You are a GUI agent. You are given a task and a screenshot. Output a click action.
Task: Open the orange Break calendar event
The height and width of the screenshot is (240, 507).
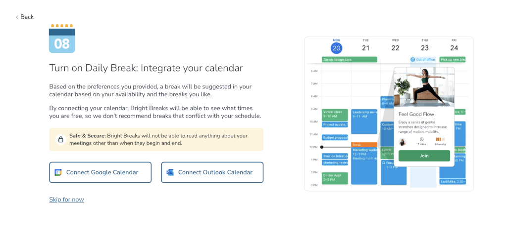pos(364,145)
